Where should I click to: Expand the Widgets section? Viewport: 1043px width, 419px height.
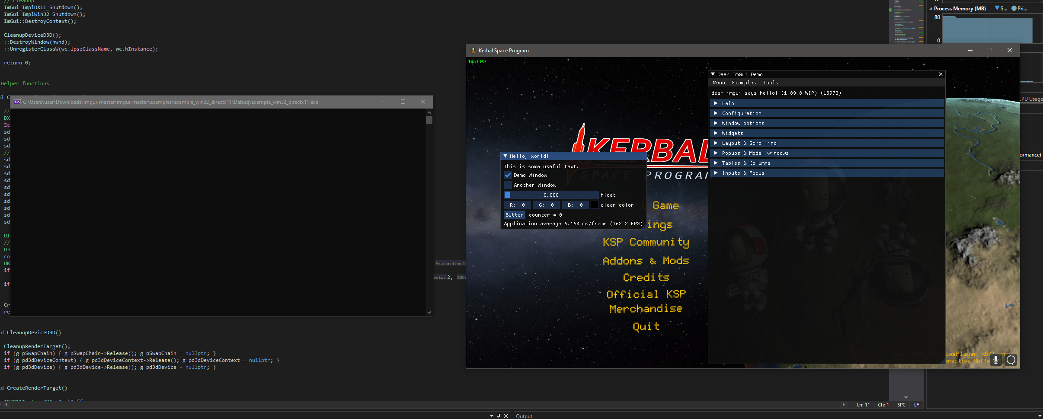pyautogui.click(x=827, y=133)
